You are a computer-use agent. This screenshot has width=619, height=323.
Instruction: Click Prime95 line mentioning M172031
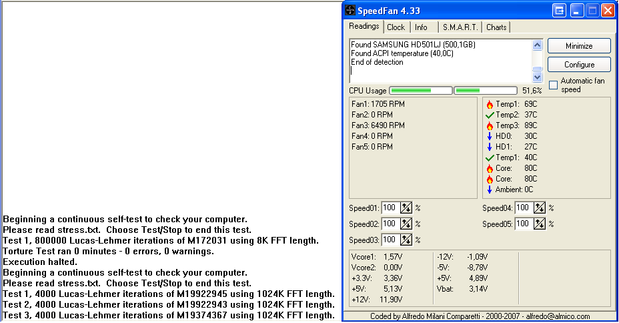(161, 241)
